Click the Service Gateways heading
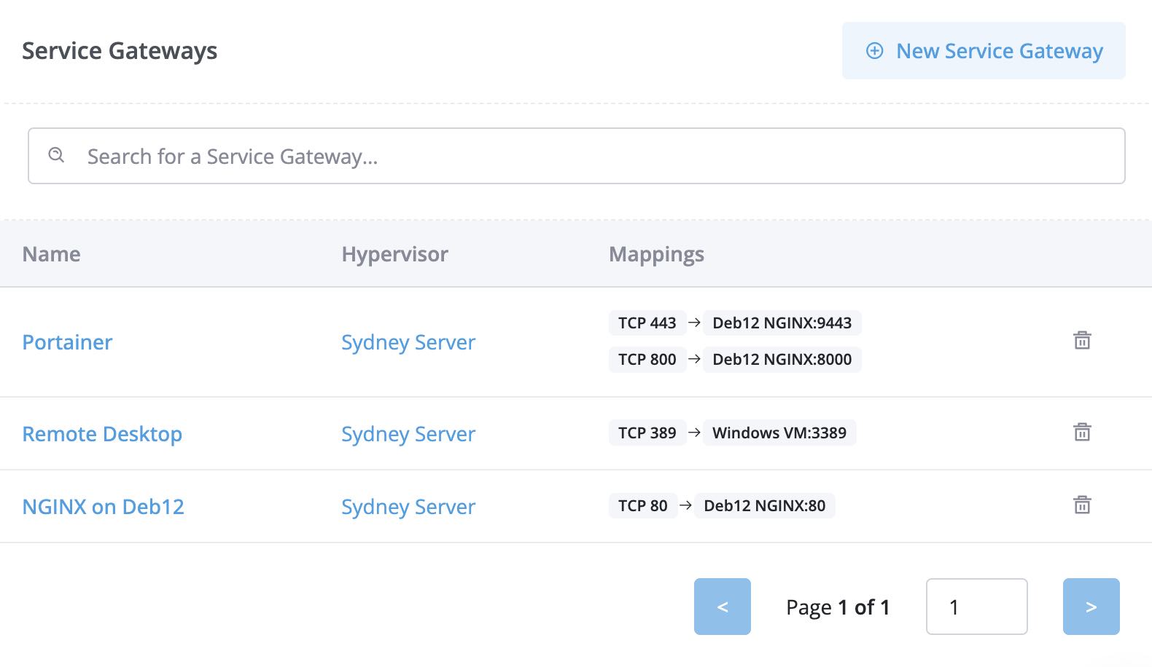 tap(120, 51)
